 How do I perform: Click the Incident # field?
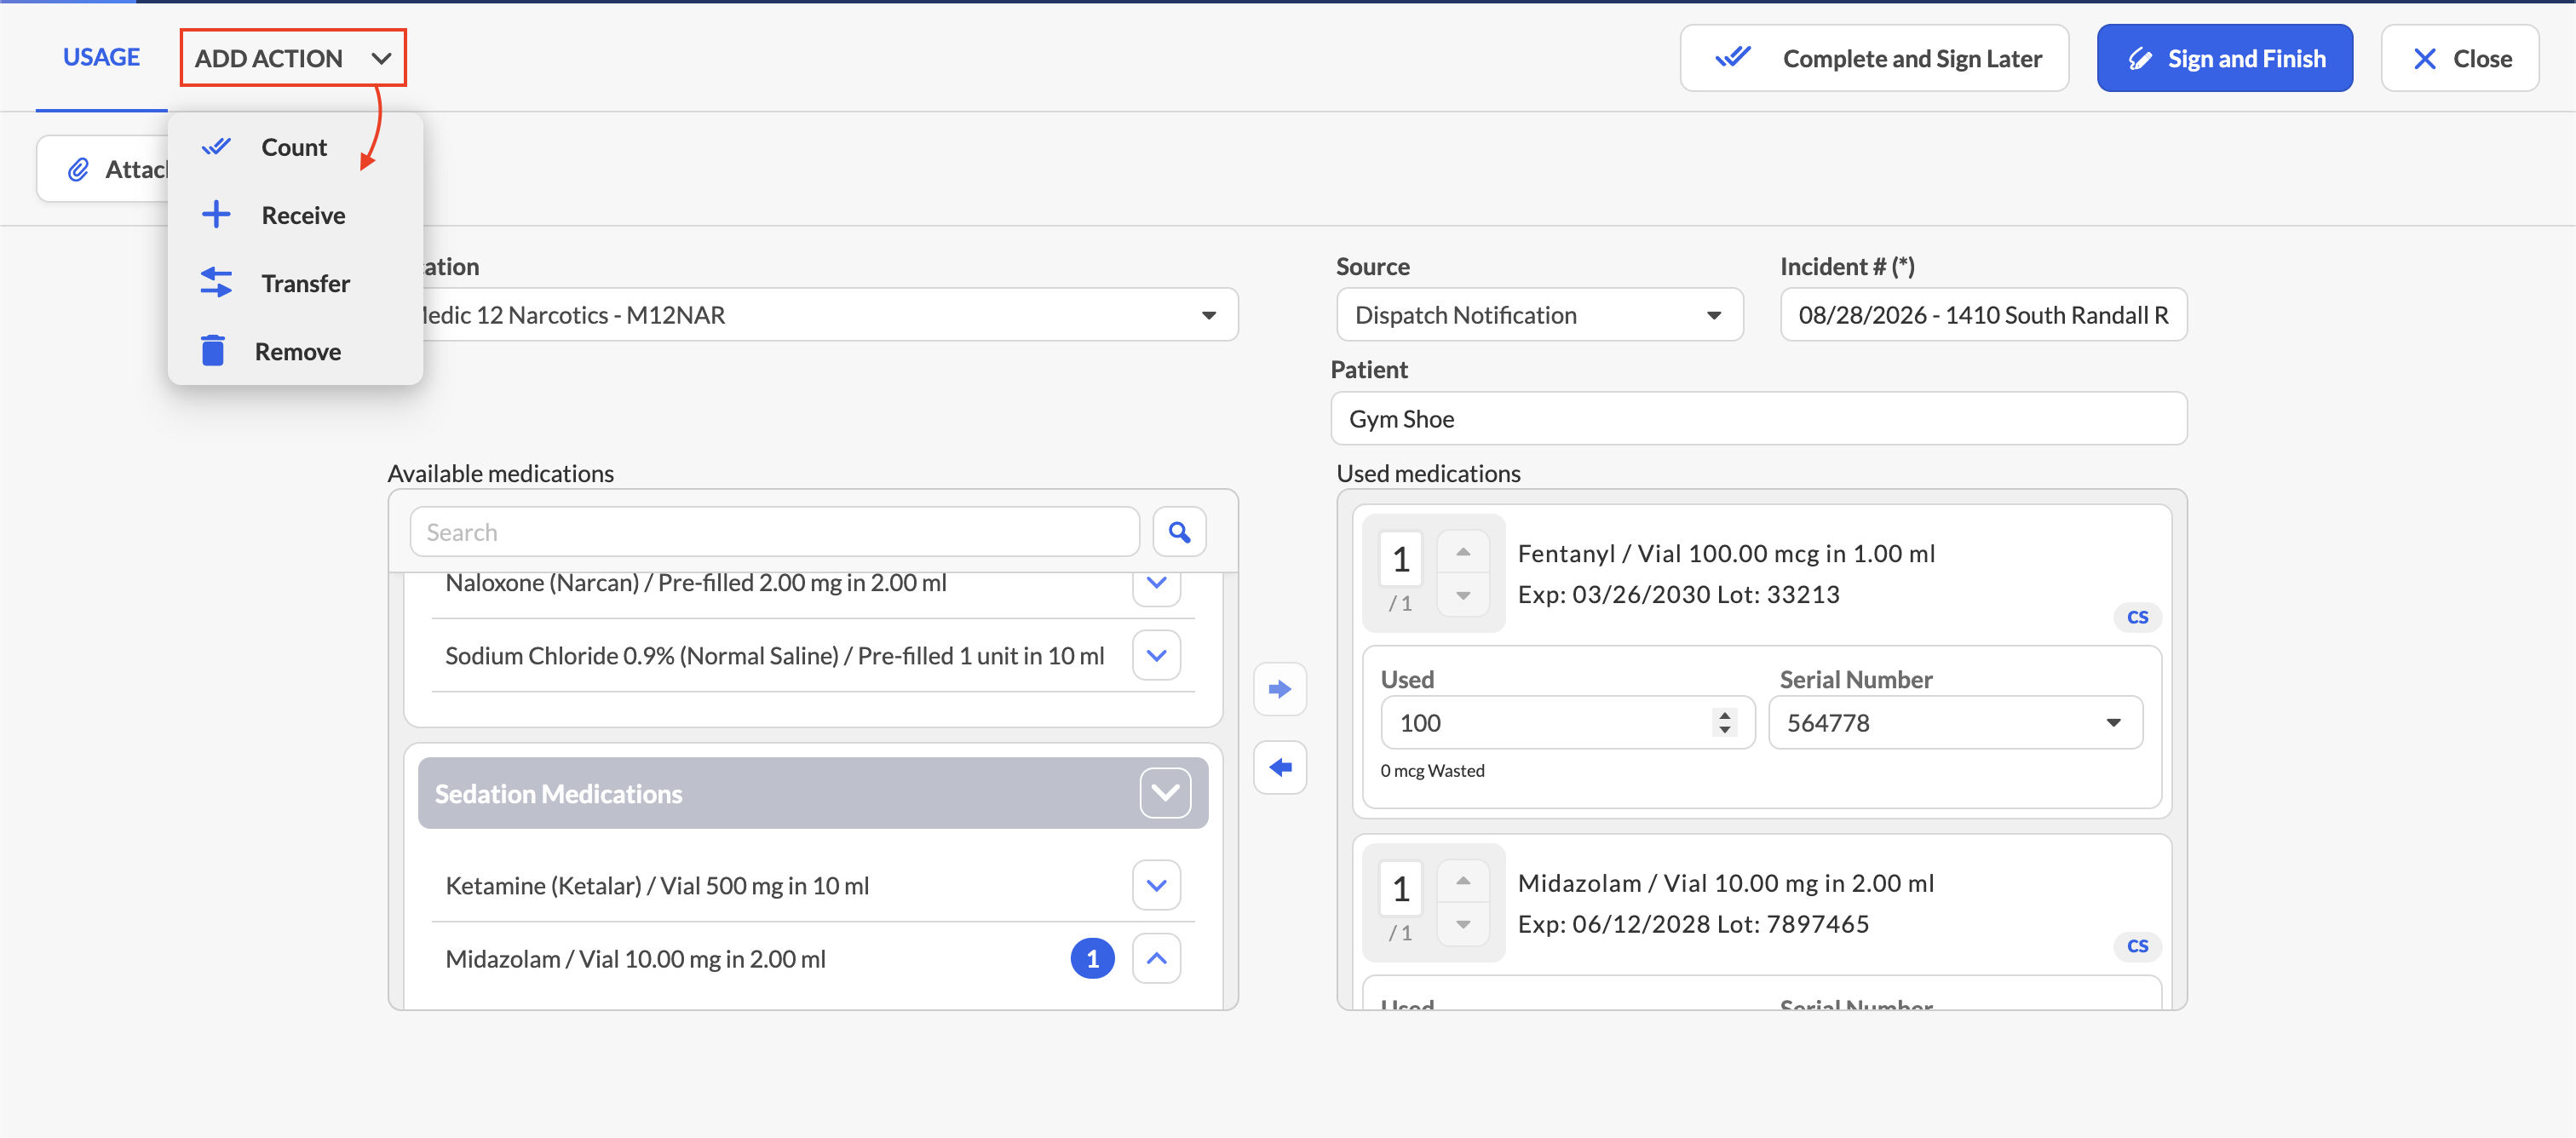click(1983, 315)
